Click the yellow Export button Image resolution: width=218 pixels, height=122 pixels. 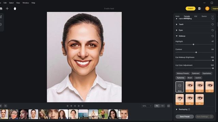pyautogui.click(x=190, y=8)
